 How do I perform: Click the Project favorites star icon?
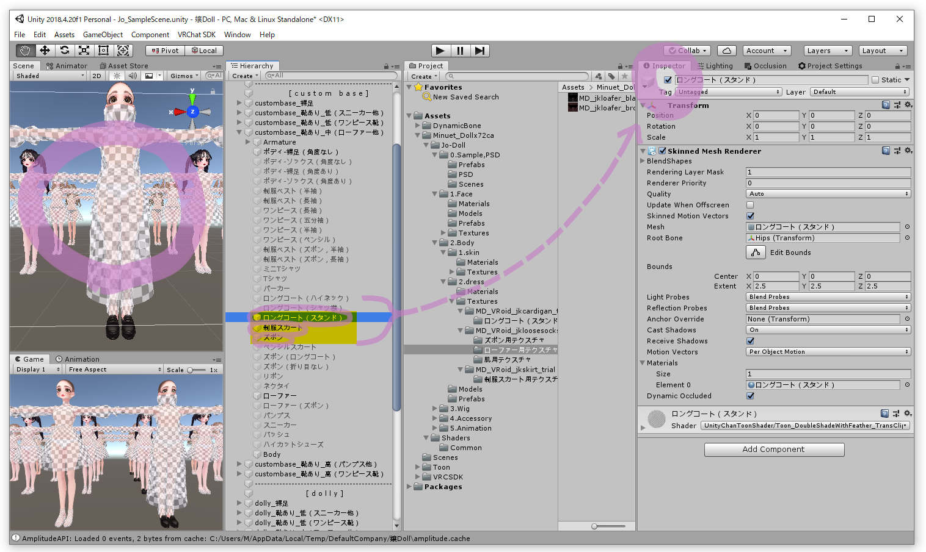point(624,76)
